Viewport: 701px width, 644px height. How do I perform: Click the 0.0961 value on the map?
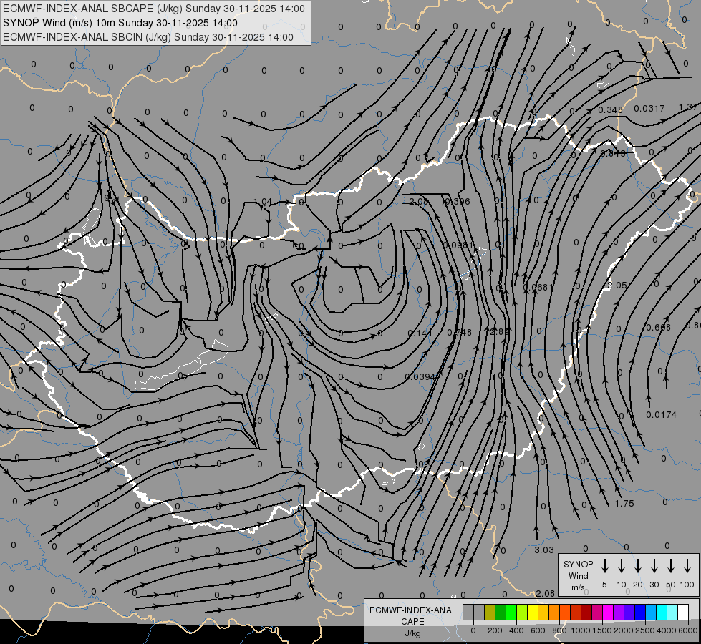click(459, 245)
